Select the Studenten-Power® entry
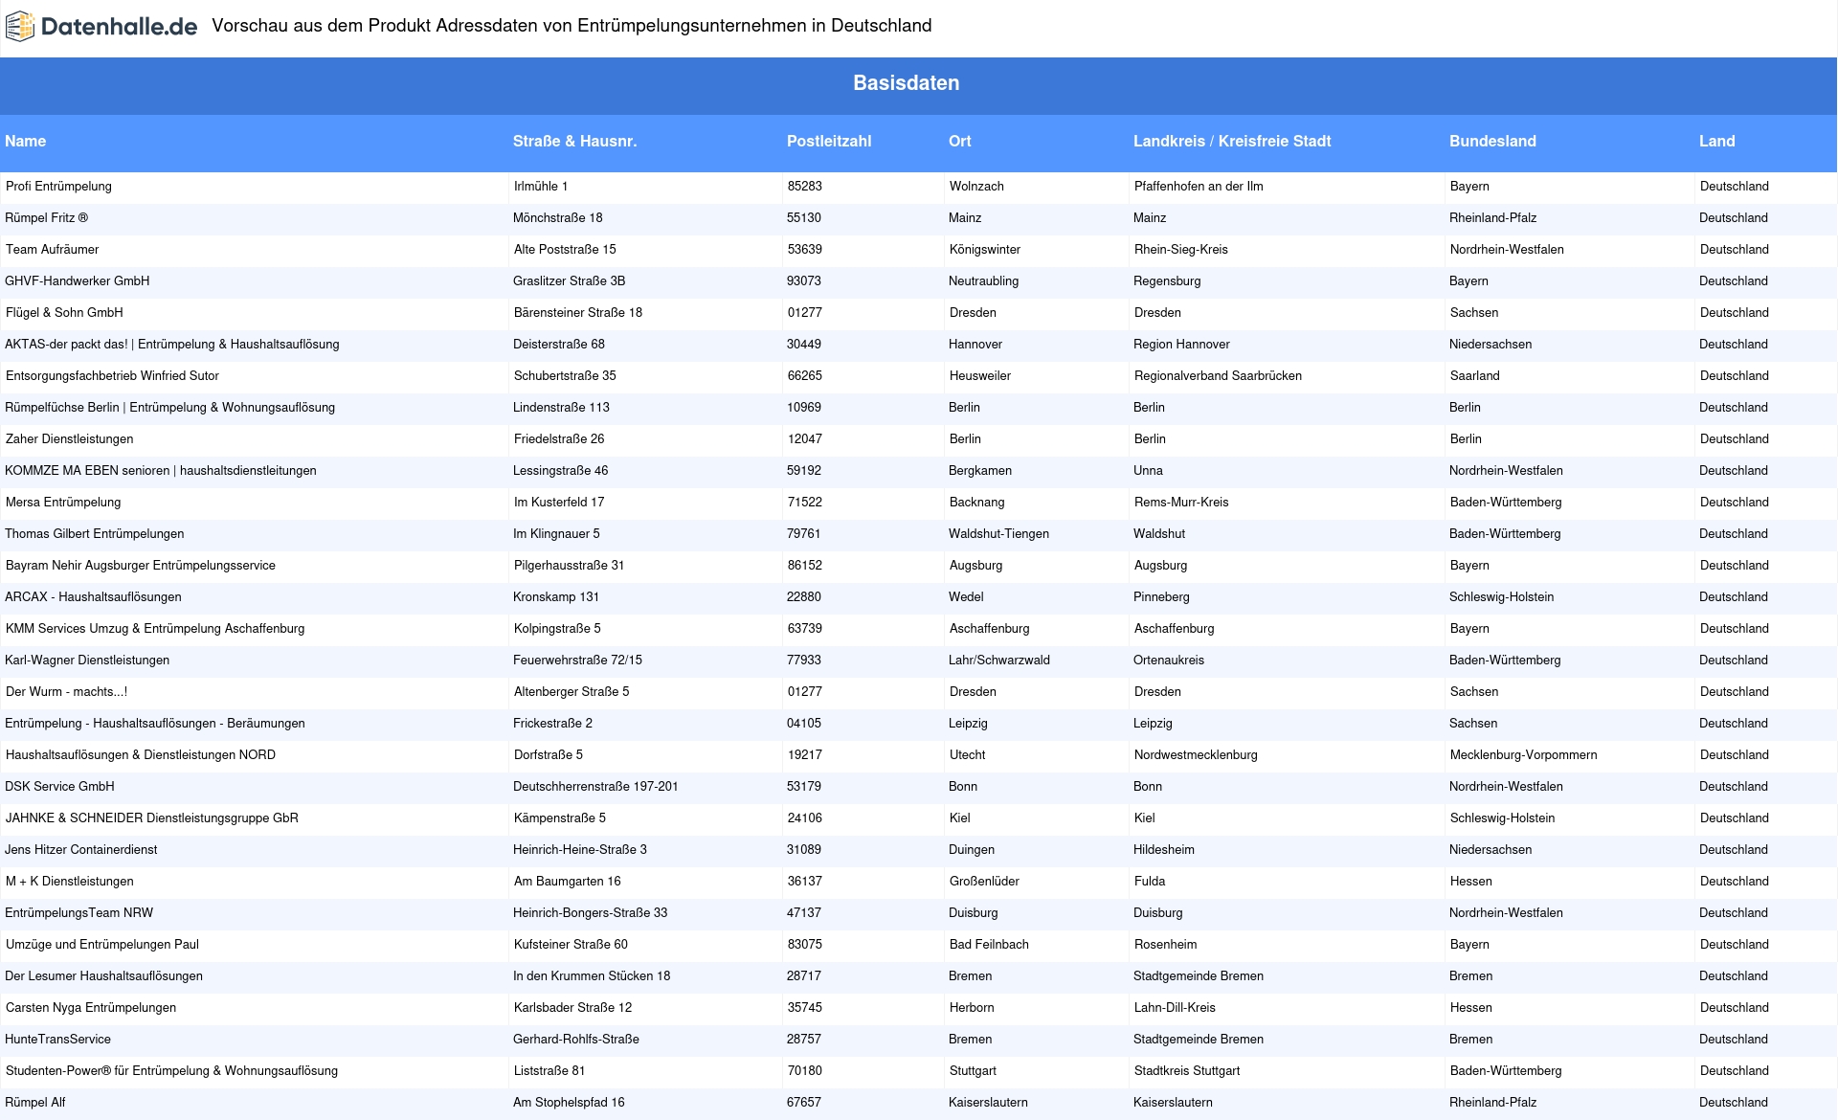 pyautogui.click(x=171, y=1071)
